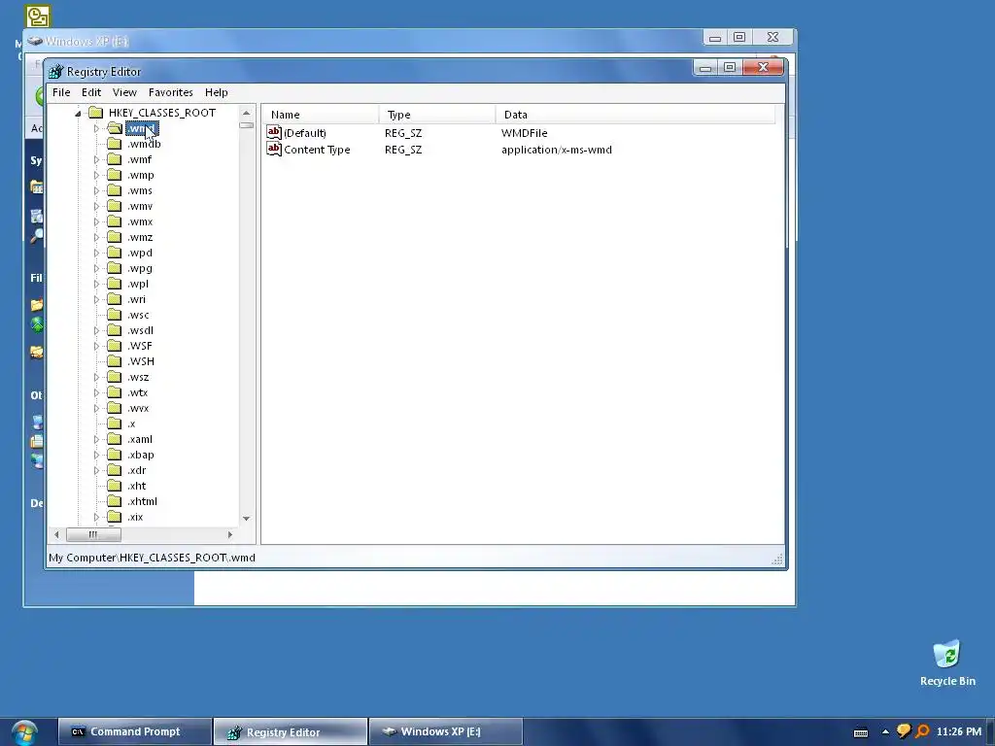
Task: Click the .wpl folder icon
Action: point(115,284)
